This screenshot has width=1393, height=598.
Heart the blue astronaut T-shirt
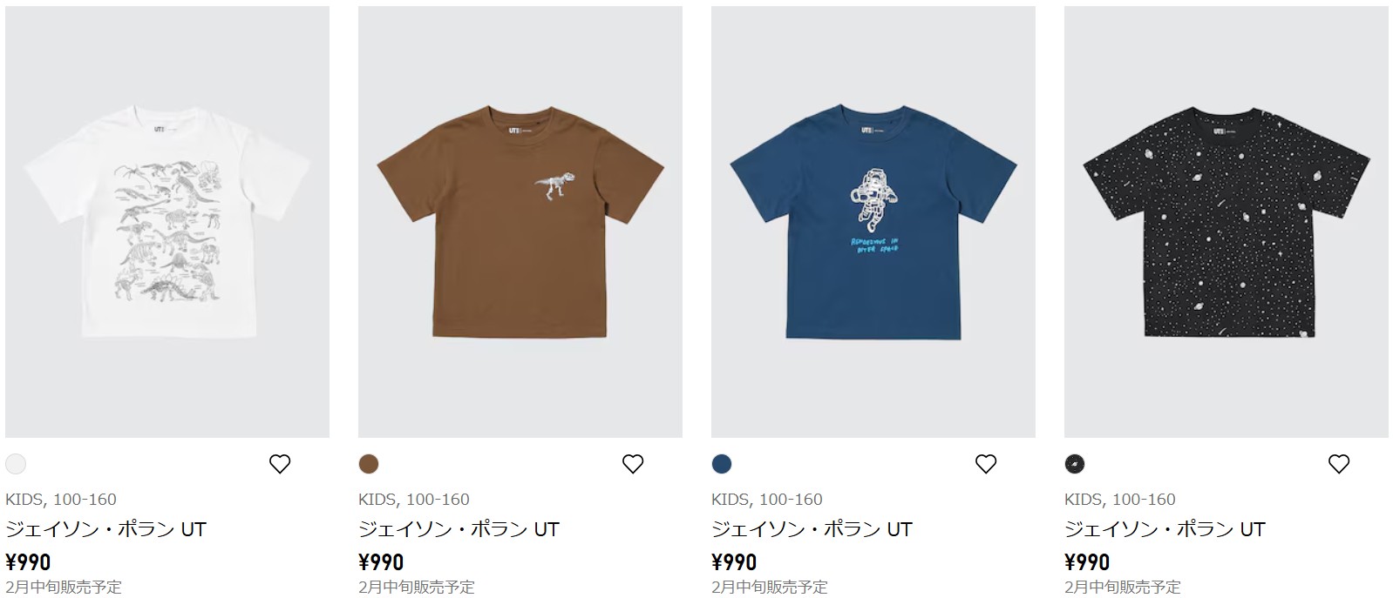[986, 464]
